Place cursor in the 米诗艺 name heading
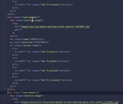The image size is (123, 104). (34, 39)
